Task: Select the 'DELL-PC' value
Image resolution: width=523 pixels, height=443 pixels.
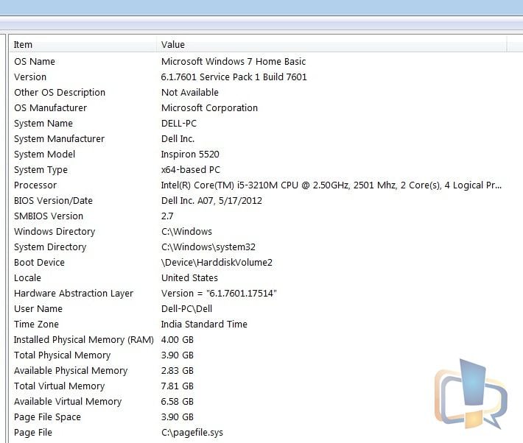Action: (179, 124)
